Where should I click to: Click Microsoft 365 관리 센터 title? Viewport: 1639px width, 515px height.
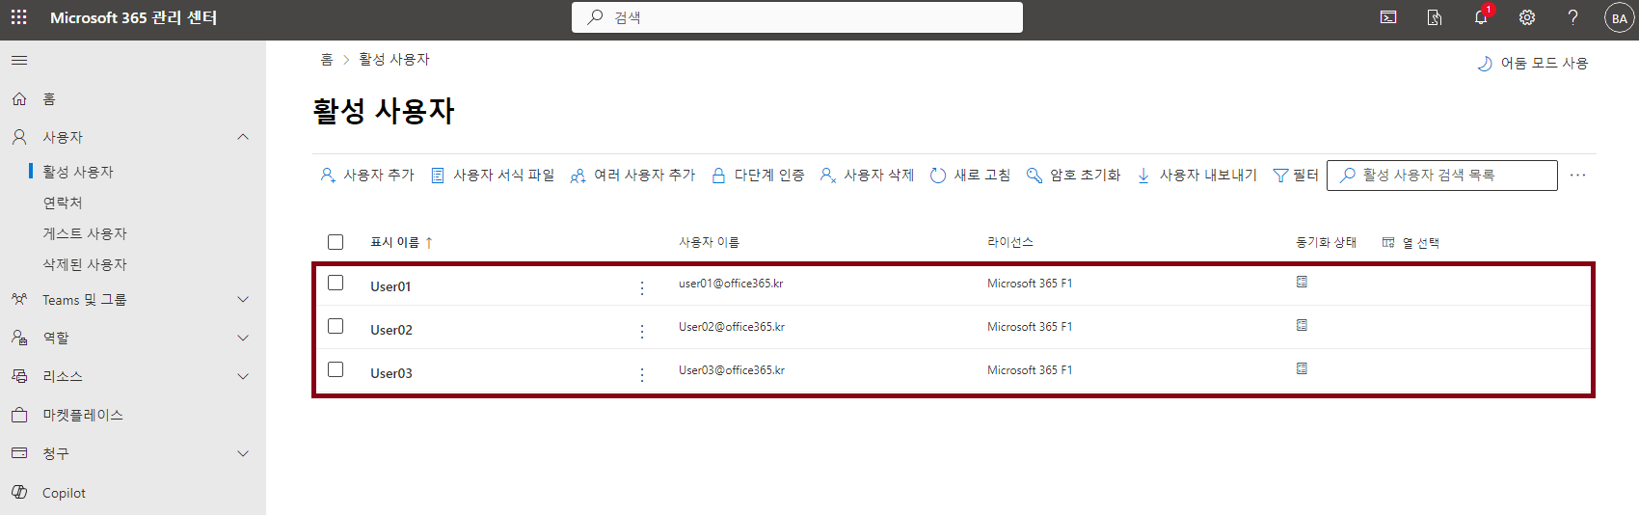click(x=134, y=17)
